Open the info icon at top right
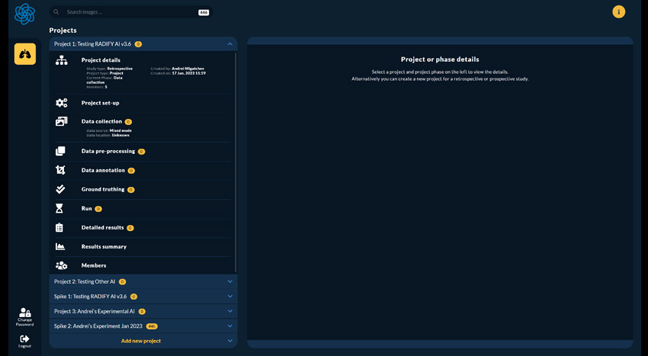Image resolution: width=648 pixels, height=356 pixels. pyautogui.click(x=618, y=11)
